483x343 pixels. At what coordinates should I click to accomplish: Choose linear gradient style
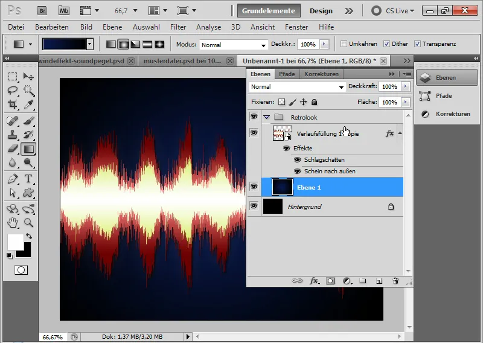(x=111, y=44)
